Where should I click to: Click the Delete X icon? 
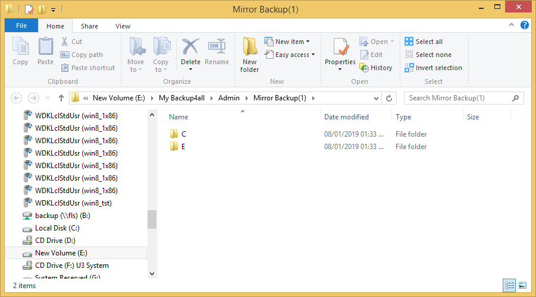pos(190,48)
